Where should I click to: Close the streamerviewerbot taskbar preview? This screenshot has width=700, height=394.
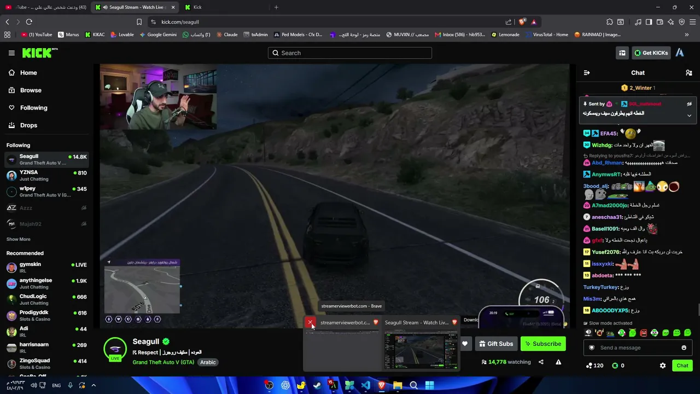pos(311,322)
